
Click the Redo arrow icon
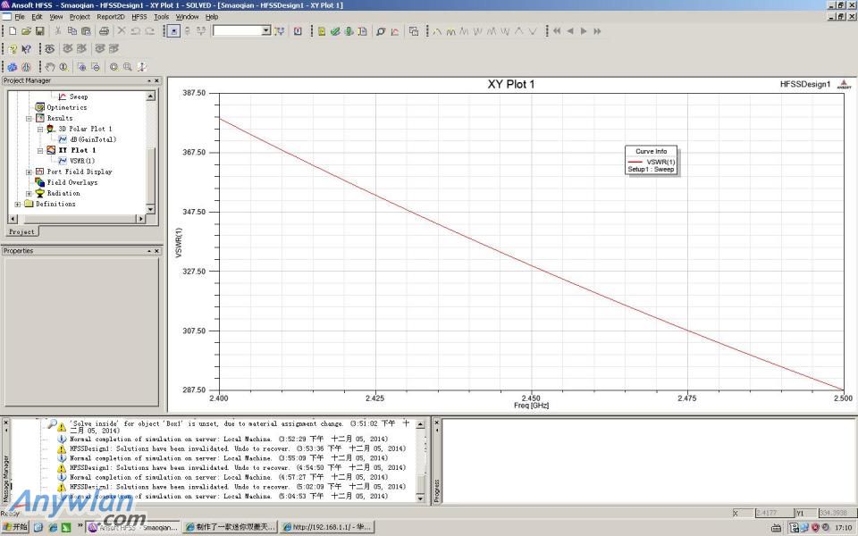(x=149, y=31)
